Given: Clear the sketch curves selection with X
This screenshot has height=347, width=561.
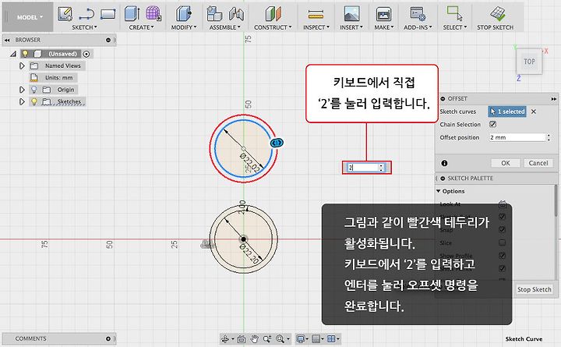Looking at the screenshot, I should click(x=534, y=112).
